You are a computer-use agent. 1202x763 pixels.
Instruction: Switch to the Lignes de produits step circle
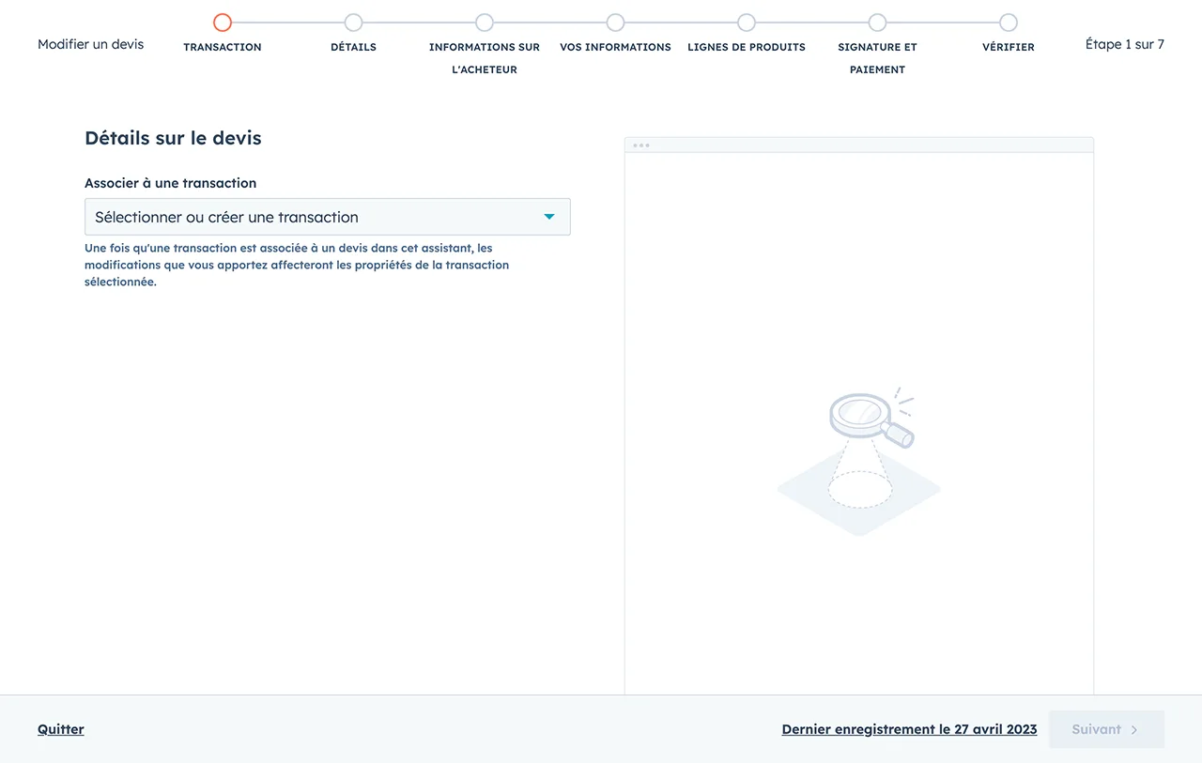point(747,23)
